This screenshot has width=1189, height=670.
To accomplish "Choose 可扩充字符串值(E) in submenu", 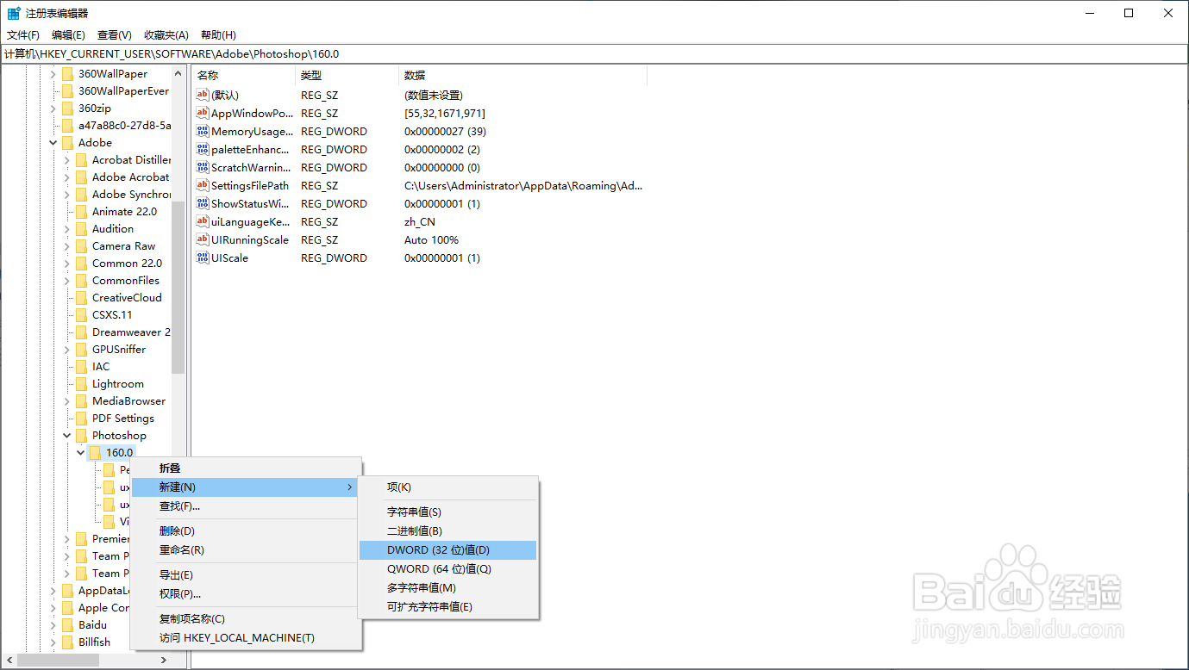I will (x=448, y=607).
